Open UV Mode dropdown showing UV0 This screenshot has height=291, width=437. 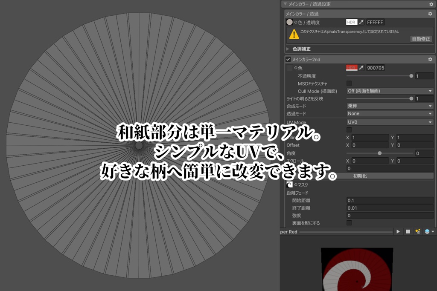[x=390, y=122]
